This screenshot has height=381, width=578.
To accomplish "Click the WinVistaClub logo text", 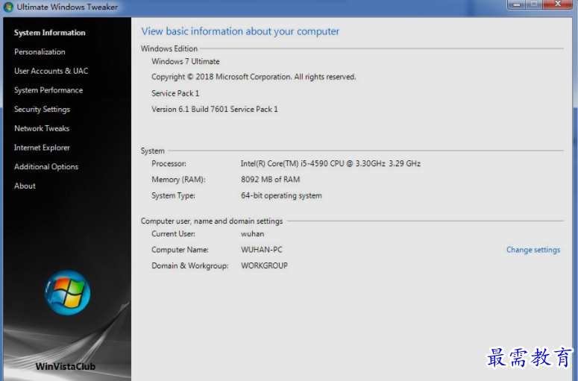I will tap(66, 366).
